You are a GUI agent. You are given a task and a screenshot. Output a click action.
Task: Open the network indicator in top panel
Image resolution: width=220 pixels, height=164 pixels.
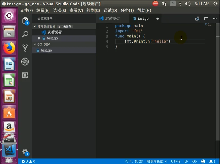164,4
